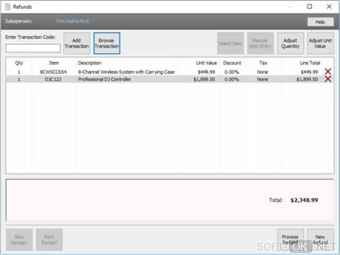Image resolution: width=340 pixels, height=255 pixels.
Task: Click the Discount column header
Action: pos(232,63)
